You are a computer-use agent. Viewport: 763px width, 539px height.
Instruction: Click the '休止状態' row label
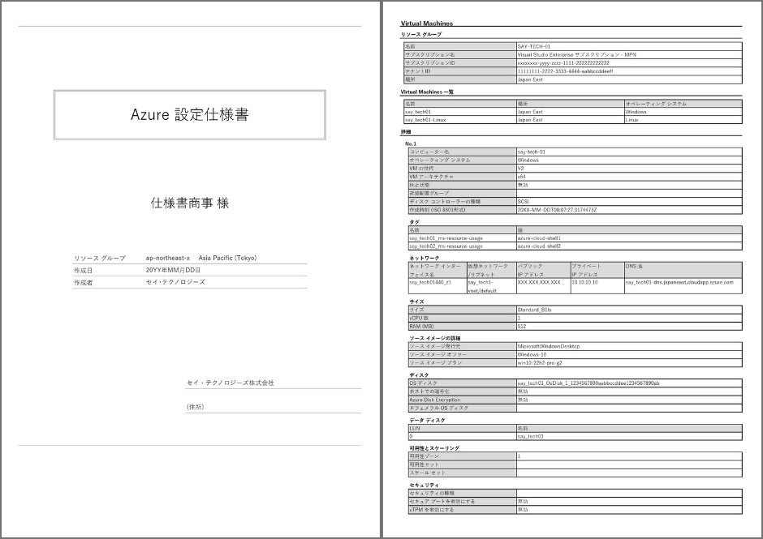tap(419, 185)
